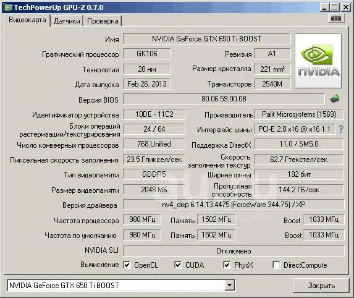
Task: Click the 28 нм technology field
Action: [x=147, y=69]
